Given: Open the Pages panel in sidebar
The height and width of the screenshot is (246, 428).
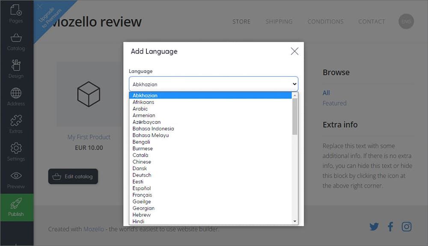Looking at the screenshot, I should (16, 14).
